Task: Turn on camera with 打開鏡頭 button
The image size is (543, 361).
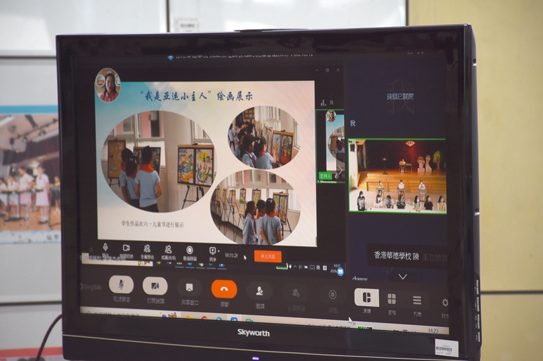Action: [155, 286]
